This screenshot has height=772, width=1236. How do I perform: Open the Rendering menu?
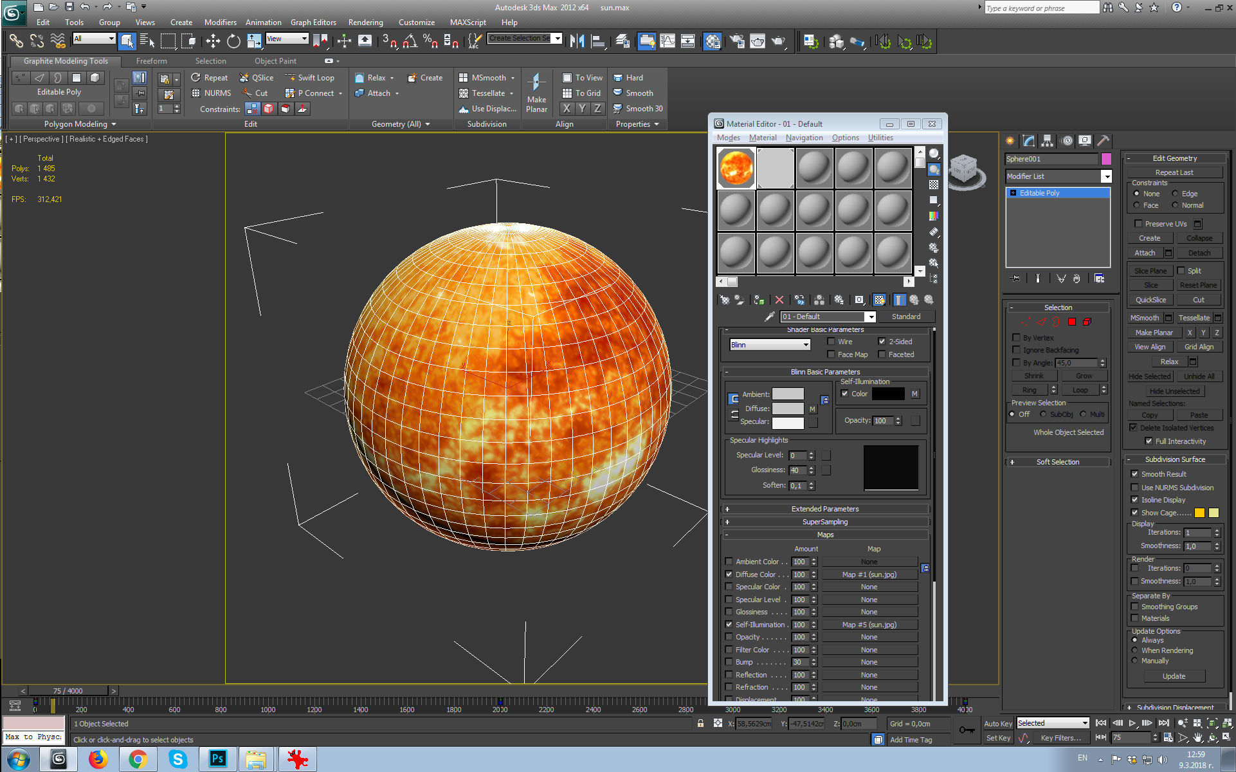365,23
